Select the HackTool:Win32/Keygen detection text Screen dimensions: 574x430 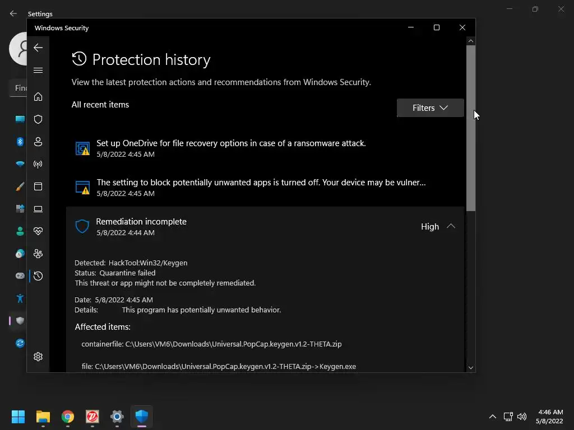click(x=148, y=263)
